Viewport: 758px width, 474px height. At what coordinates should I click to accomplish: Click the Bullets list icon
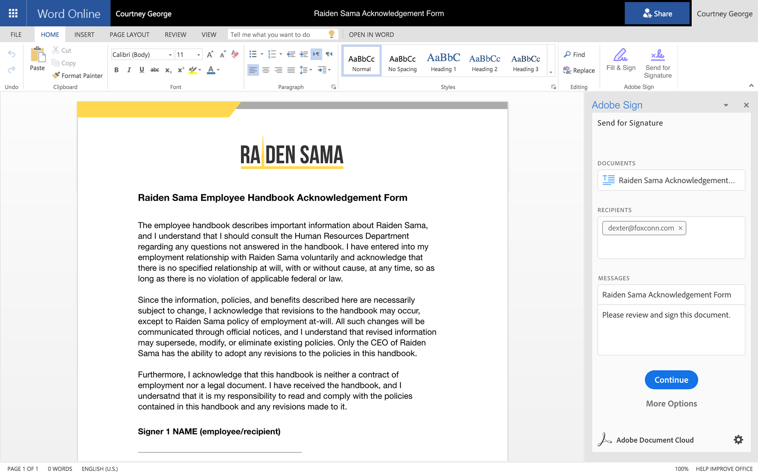[253, 54]
